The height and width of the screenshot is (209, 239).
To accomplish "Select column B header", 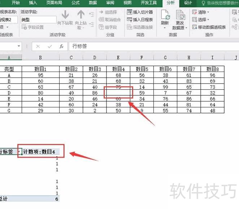I will click(40, 57).
